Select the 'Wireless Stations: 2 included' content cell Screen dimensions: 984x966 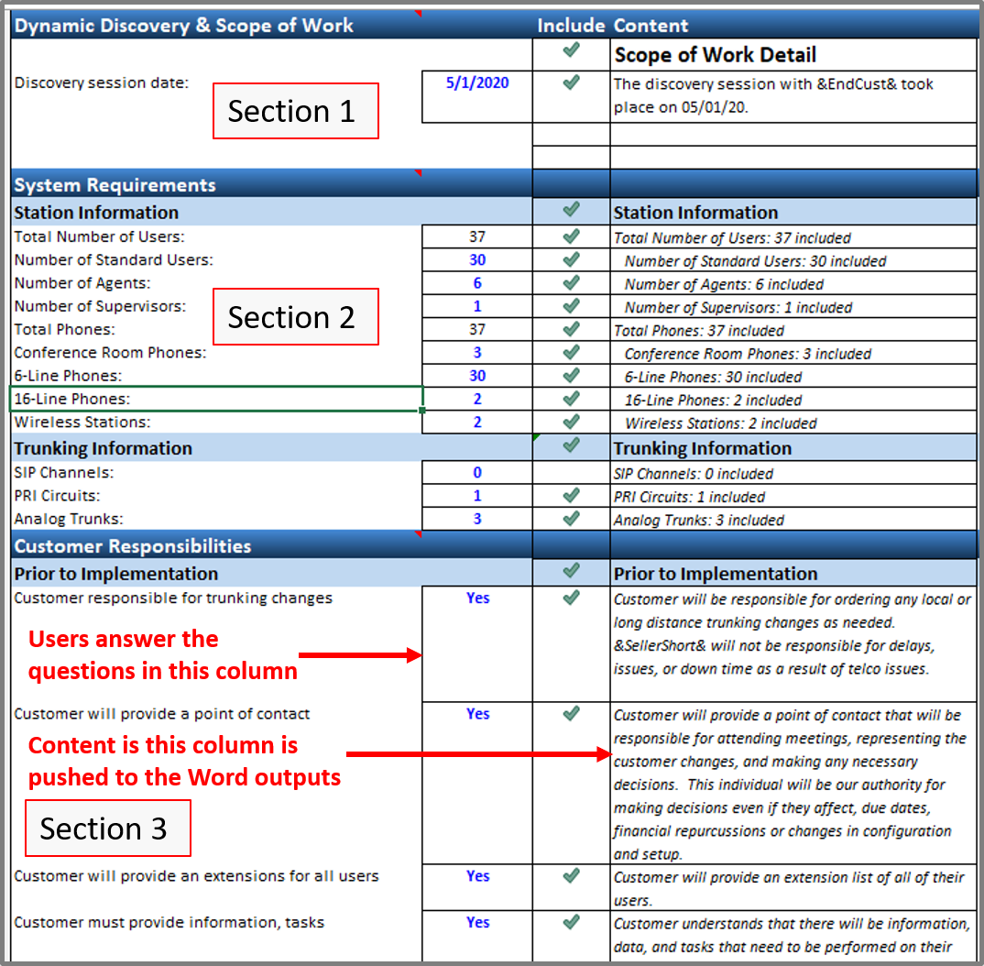click(x=793, y=423)
